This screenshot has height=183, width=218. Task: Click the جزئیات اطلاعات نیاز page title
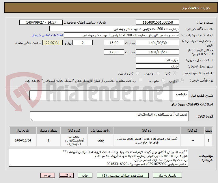tap(196, 8)
